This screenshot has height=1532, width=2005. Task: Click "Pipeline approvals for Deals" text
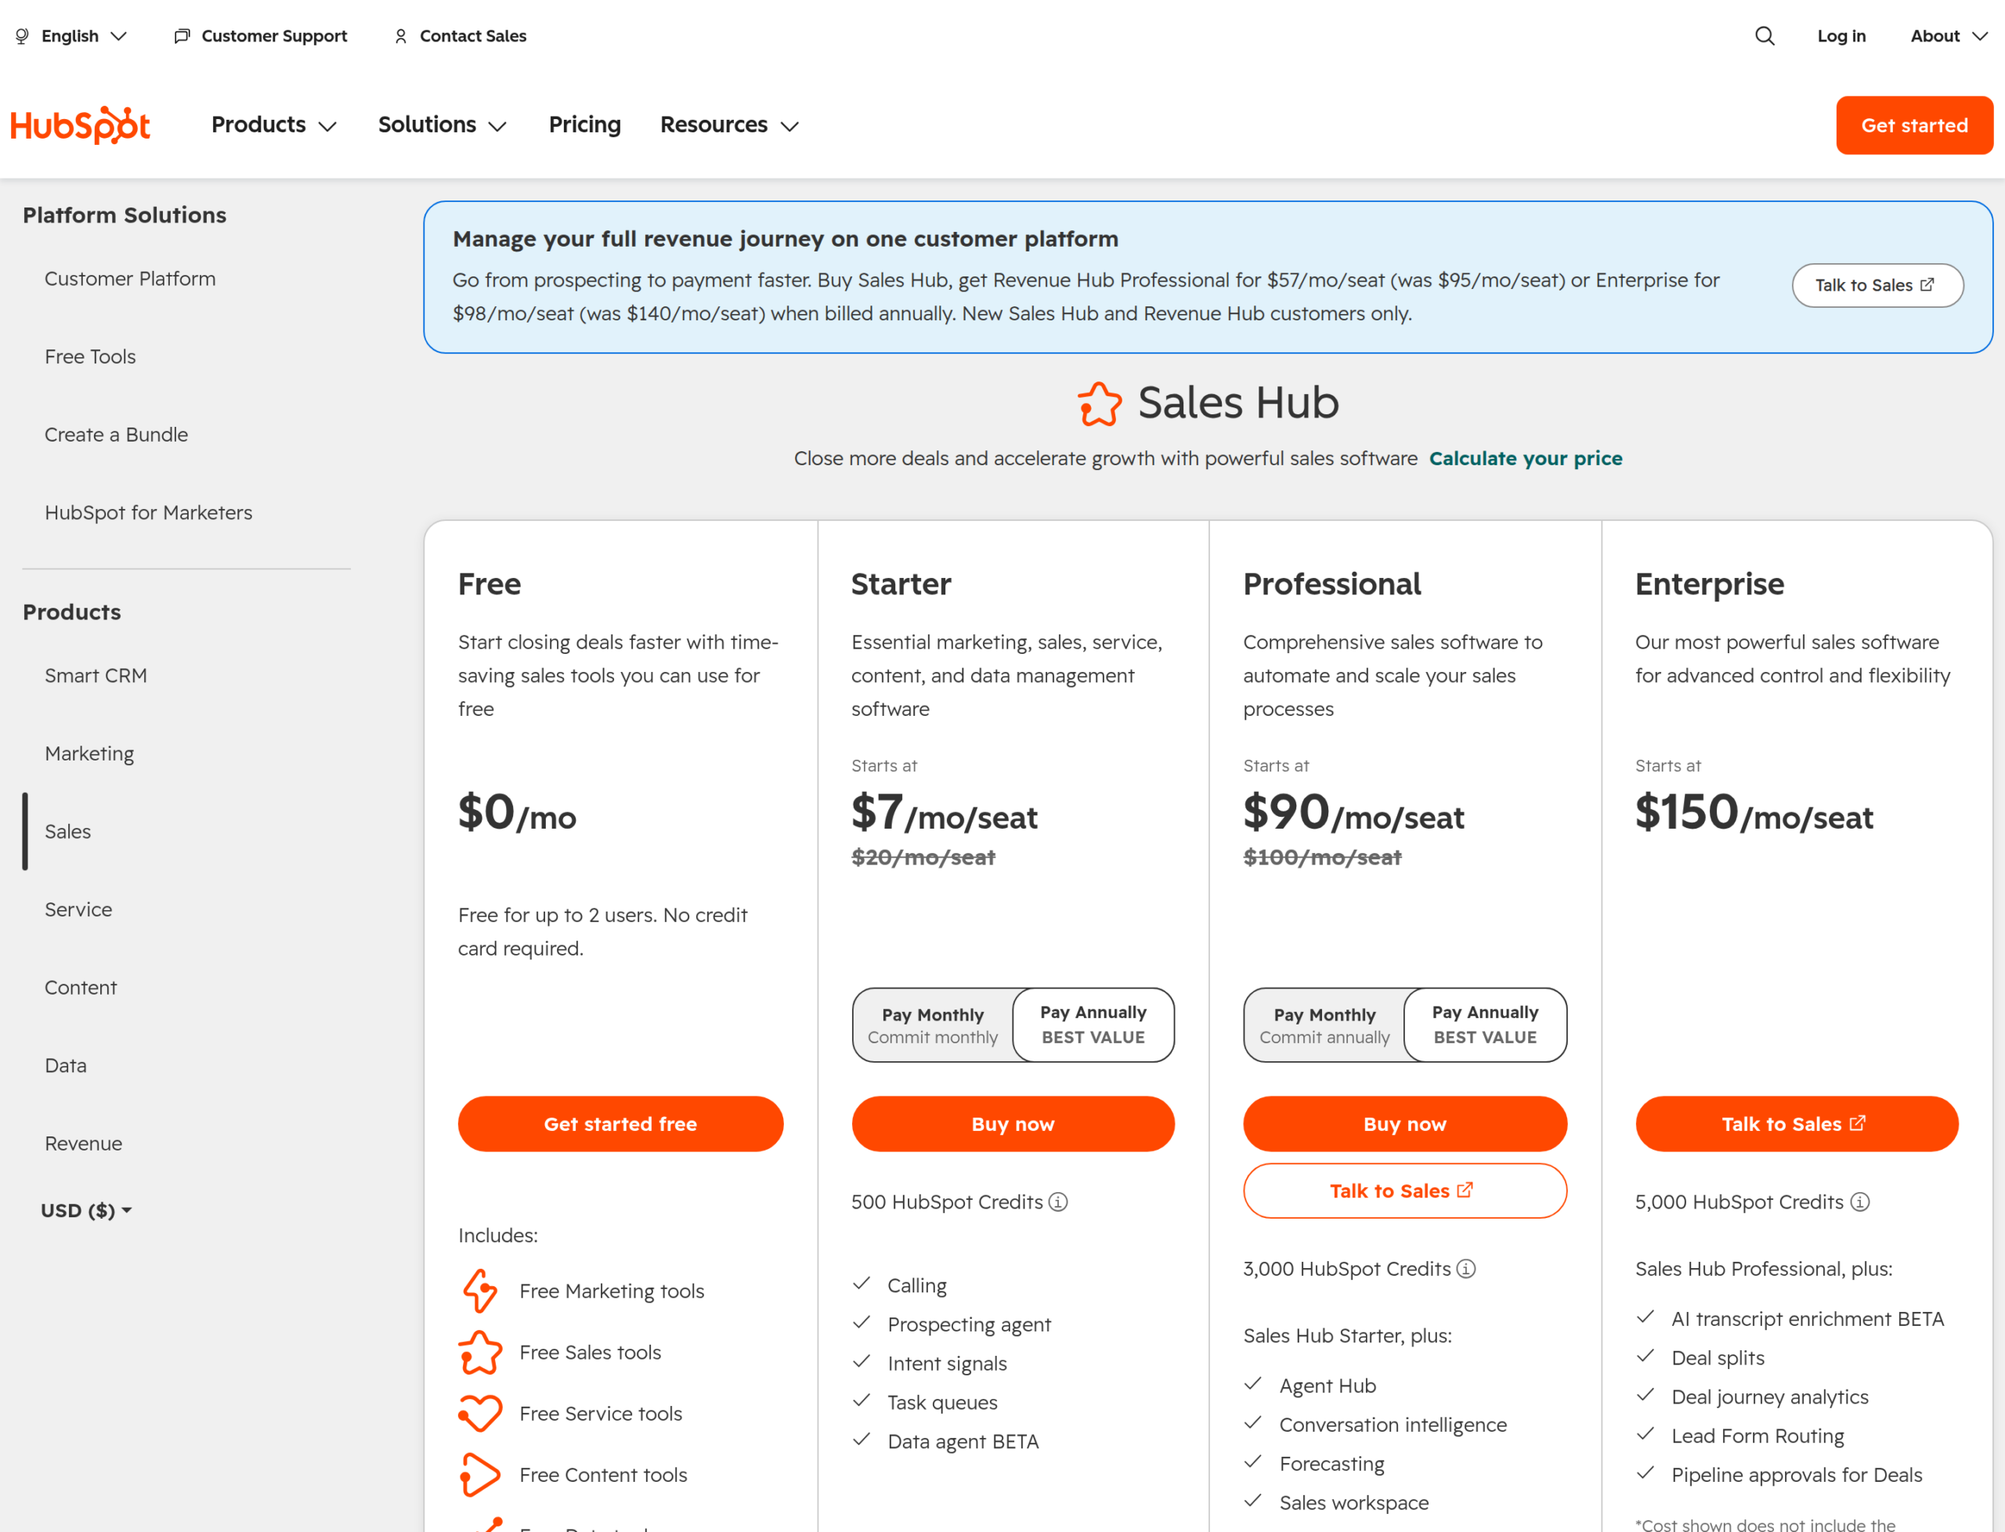pos(1796,1476)
